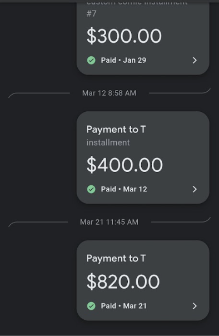Click the 'Paid • Mar 21' status
This screenshot has height=336, width=219.
coord(124,306)
